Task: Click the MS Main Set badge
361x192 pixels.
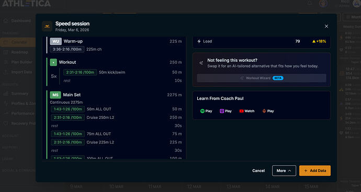Action: pyautogui.click(x=55, y=95)
